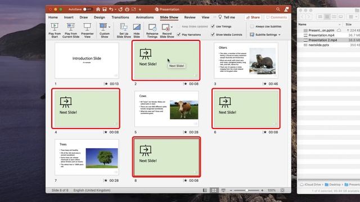Screen dimensions: 360x202
Task: Zoom out with minus button
Action: [x=231, y=190]
